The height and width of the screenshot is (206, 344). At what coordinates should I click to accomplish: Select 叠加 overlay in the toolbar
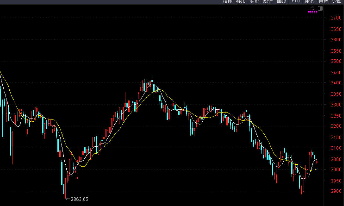pyautogui.click(x=241, y=1)
